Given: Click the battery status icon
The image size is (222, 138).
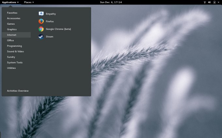Looking at the screenshot, I should click(x=214, y=2).
